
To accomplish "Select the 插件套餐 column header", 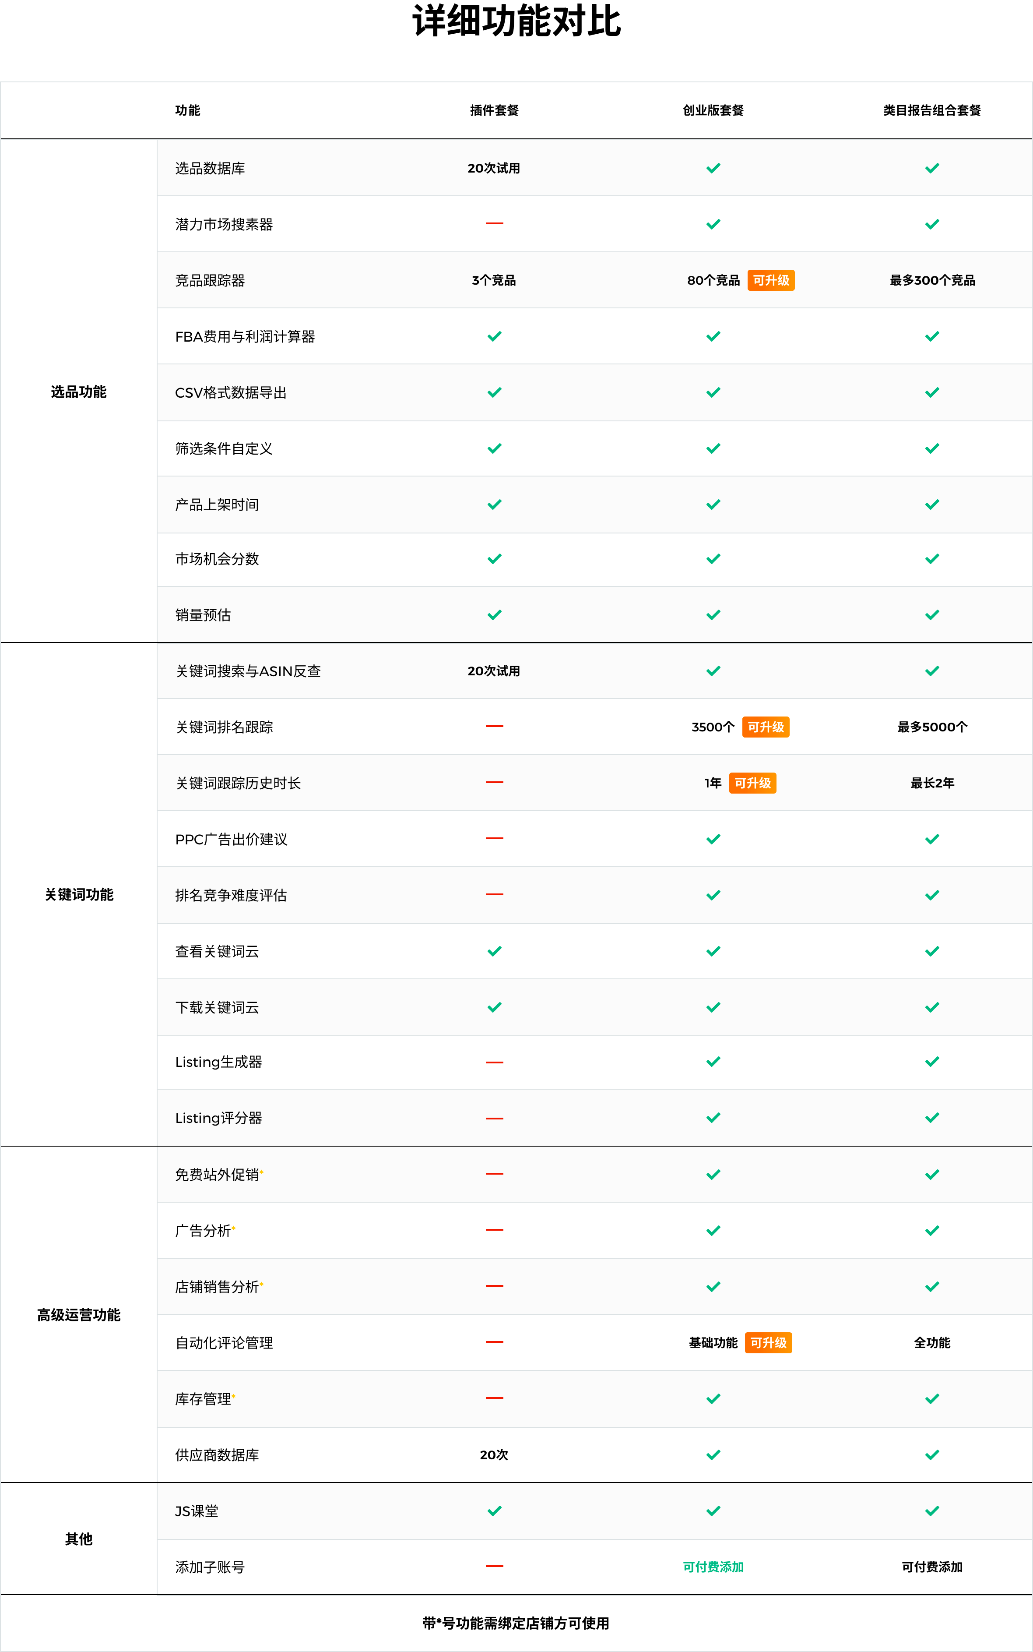I will point(494,110).
